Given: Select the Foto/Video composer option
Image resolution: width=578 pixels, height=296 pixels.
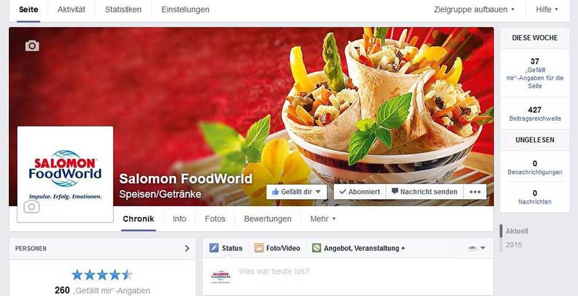Looking at the screenshot, I should (277, 248).
